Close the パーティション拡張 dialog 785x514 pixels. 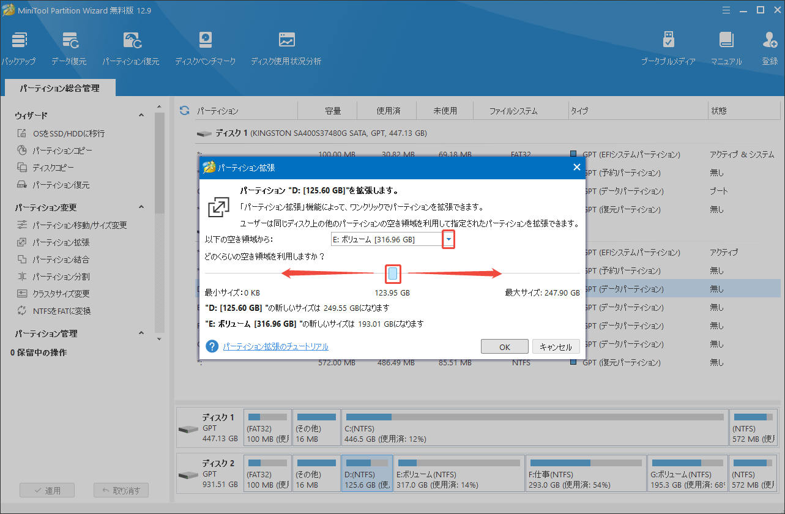click(576, 167)
